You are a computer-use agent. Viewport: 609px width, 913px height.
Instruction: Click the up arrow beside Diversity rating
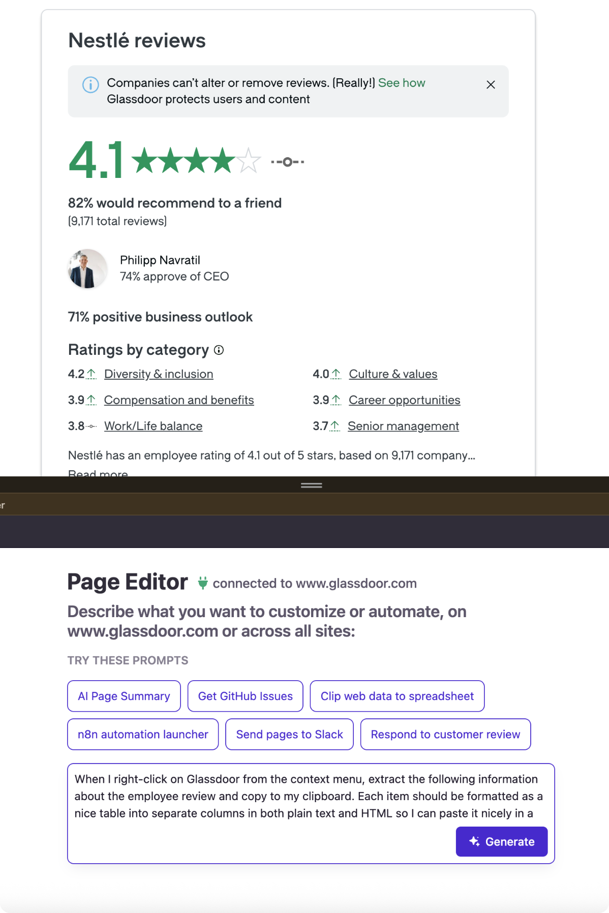coord(92,374)
